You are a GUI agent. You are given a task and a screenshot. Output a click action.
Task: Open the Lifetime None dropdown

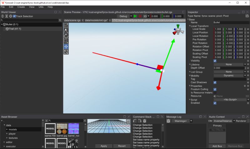pos(230,64)
